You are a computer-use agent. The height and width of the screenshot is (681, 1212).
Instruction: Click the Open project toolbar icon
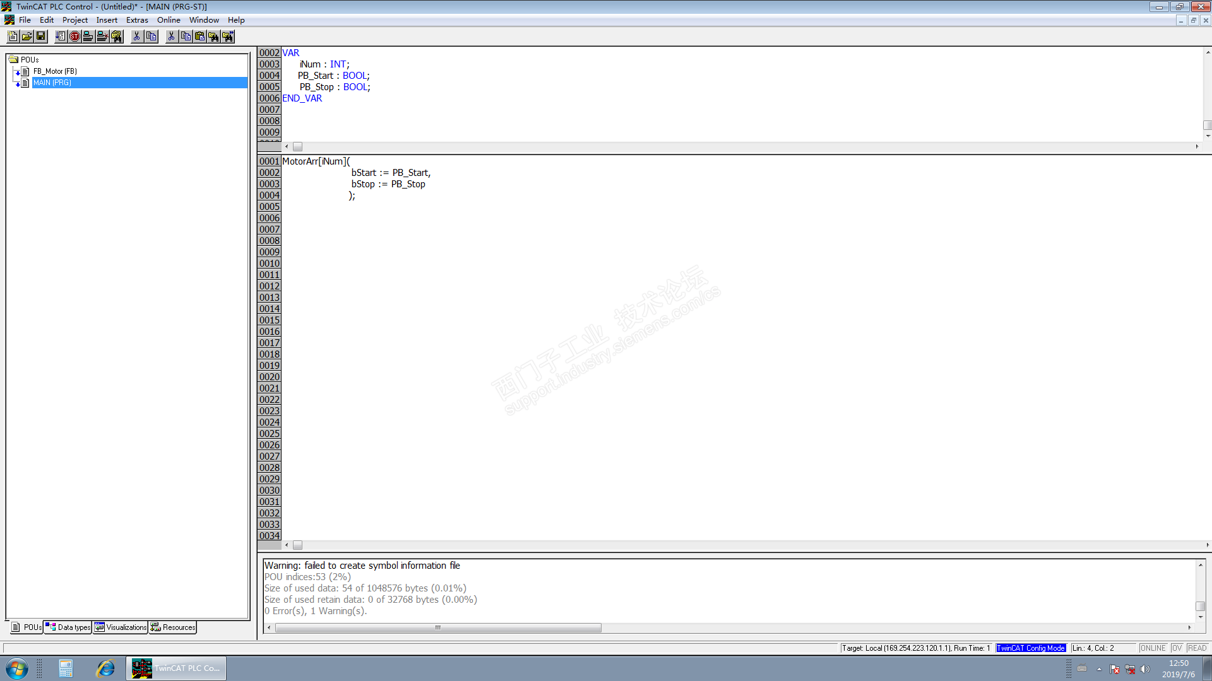click(27, 37)
